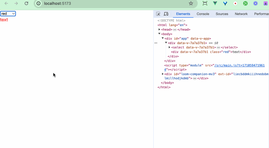Image resolution: width=269 pixels, height=148 pixels.
Task: Switch to the Console tab
Action: click(203, 14)
